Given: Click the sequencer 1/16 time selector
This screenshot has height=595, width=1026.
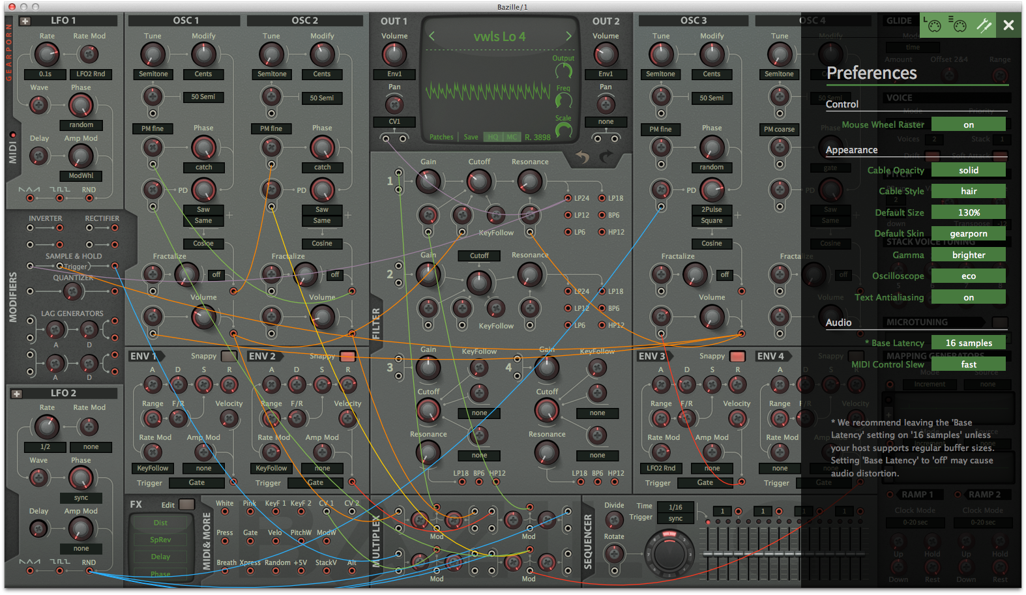Looking at the screenshot, I should [x=675, y=507].
